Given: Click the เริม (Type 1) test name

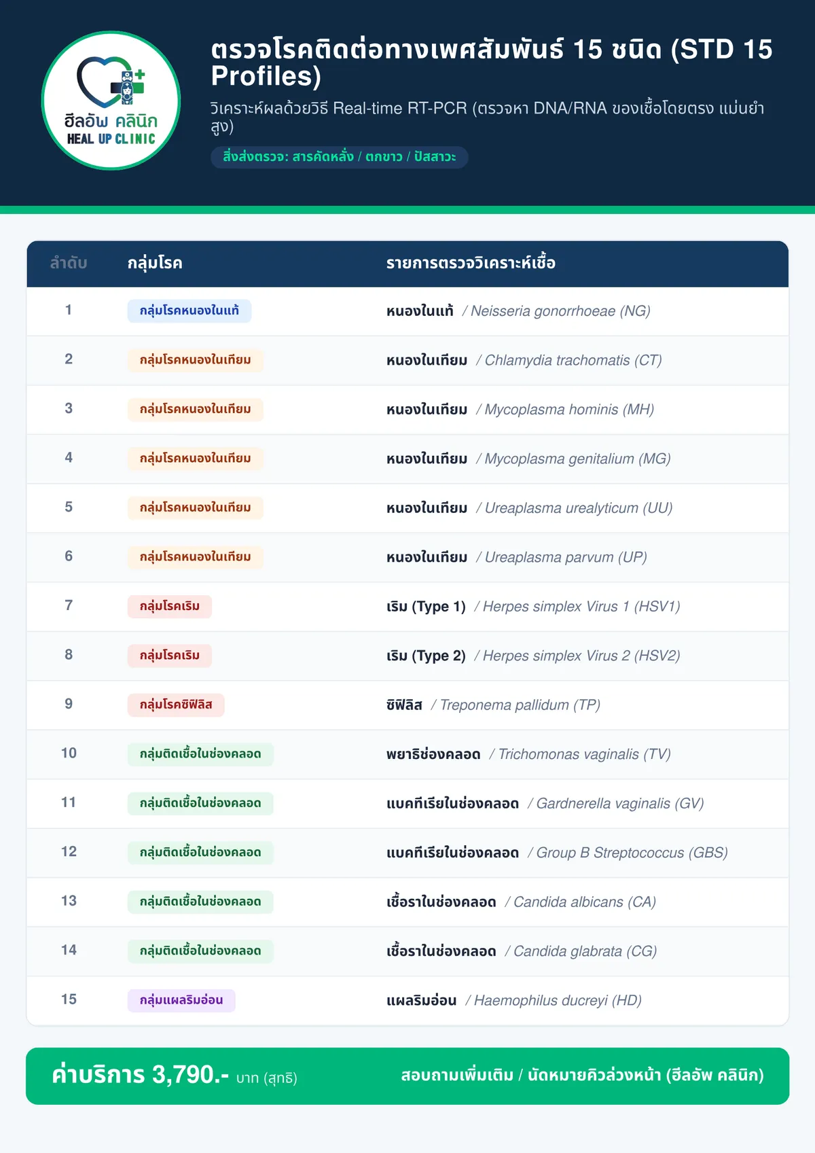Looking at the screenshot, I should 426,607.
